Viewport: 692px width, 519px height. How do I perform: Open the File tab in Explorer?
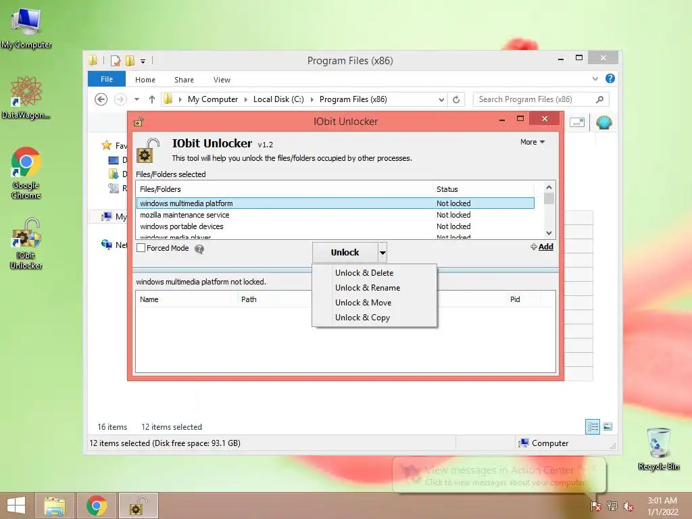point(106,79)
